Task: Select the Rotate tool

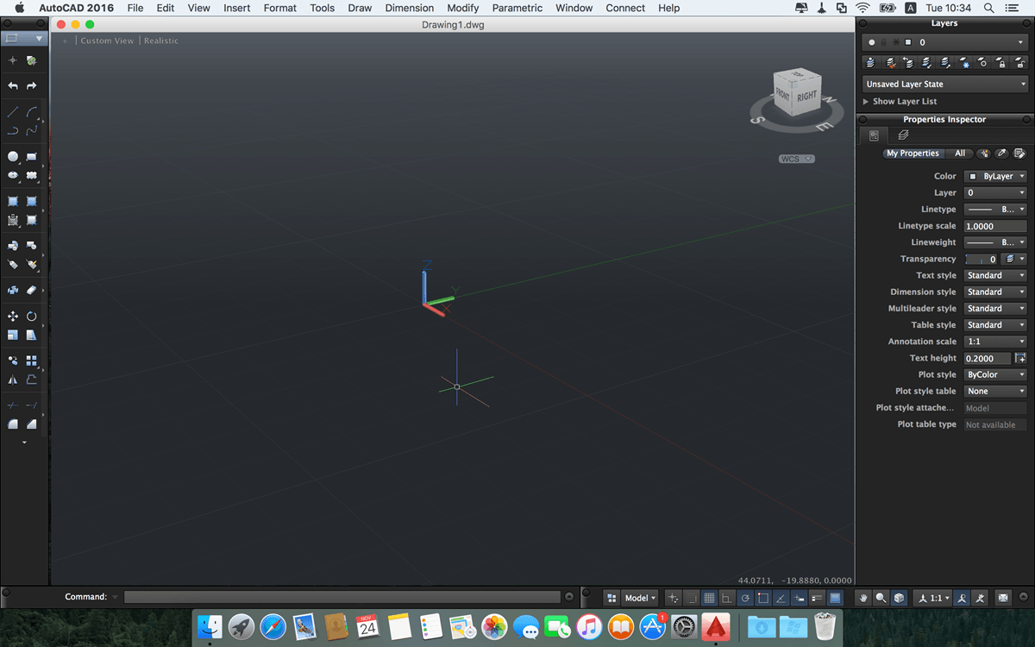Action: 32,317
